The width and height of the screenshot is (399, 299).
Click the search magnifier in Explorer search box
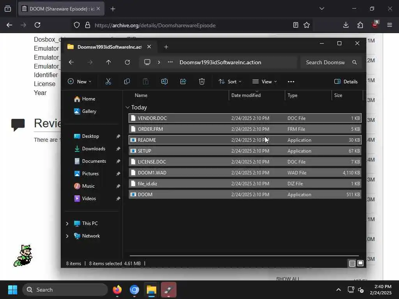(x=355, y=62)
